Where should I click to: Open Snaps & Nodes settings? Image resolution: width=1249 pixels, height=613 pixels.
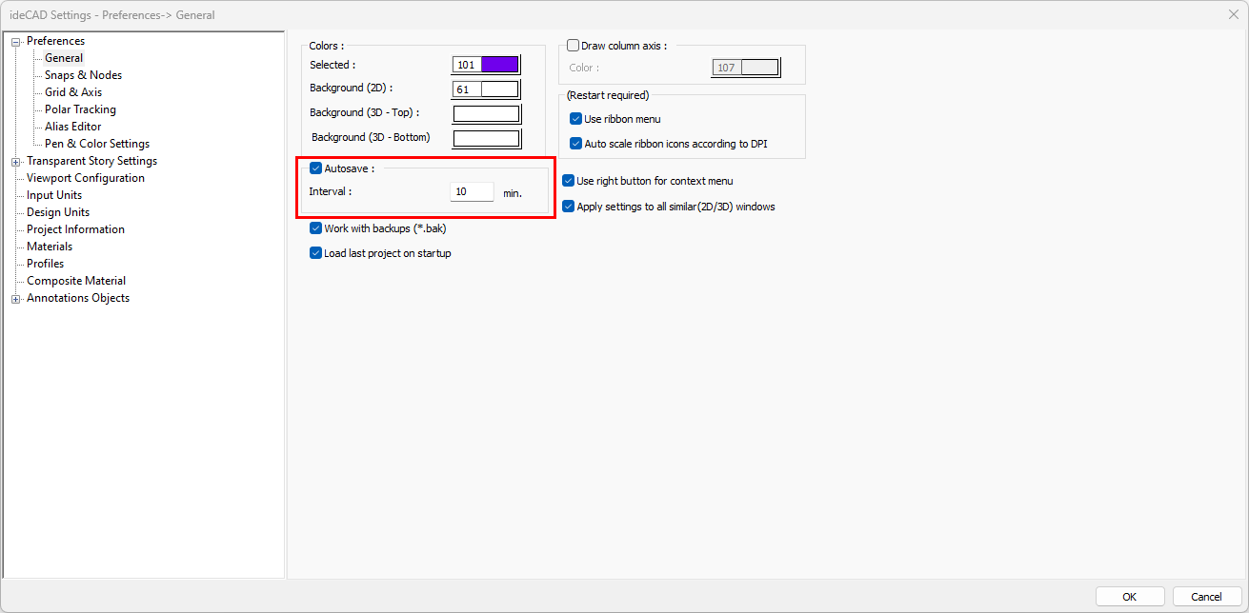[83, 75]
